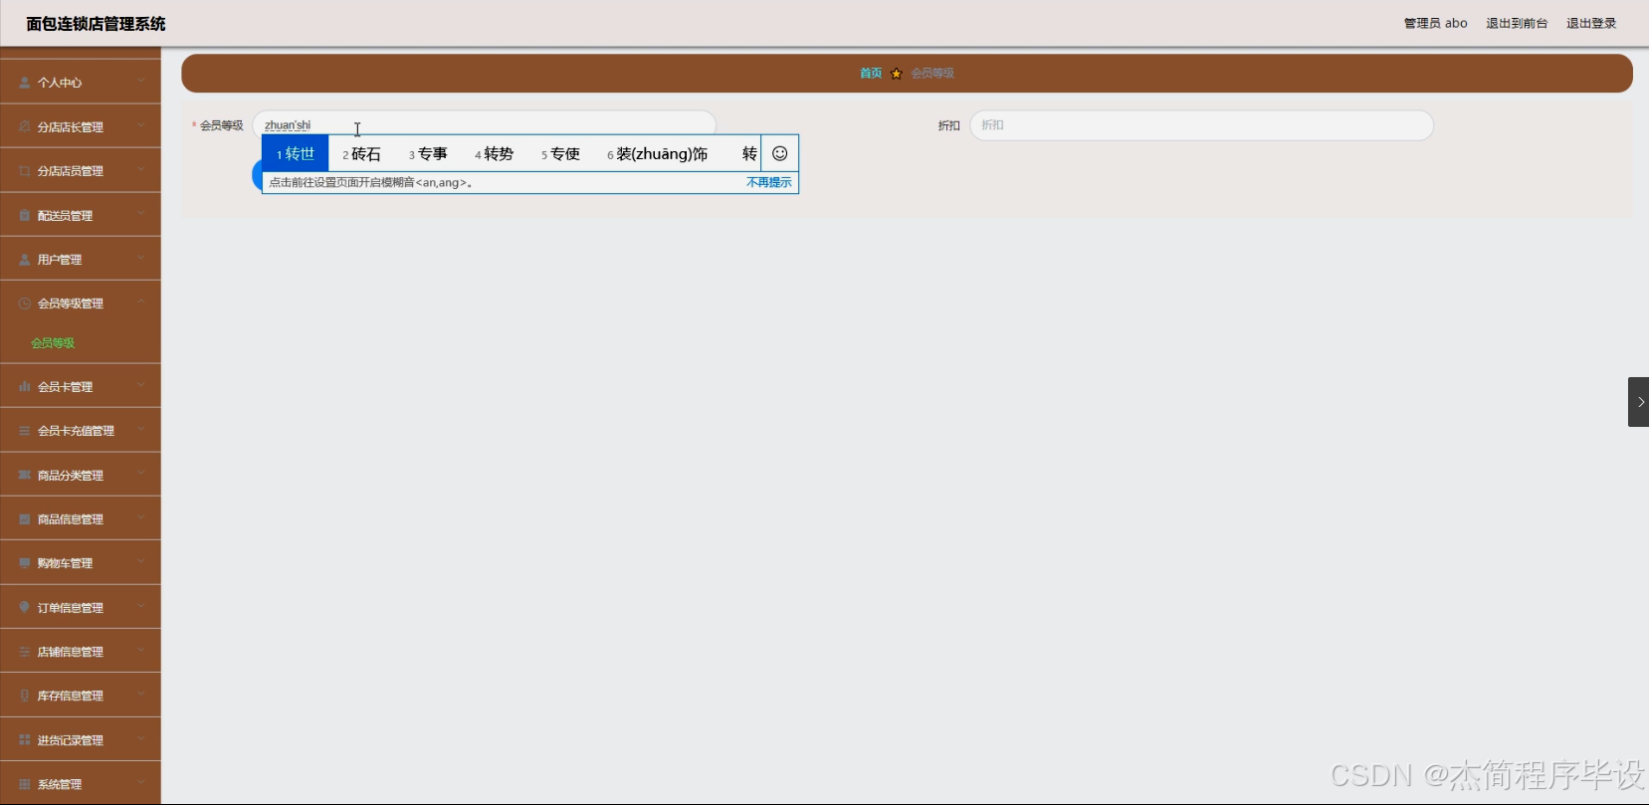Open the IME emoji smiley panel
This screenshot has height=805, width=1649.
tap(780, 153)
